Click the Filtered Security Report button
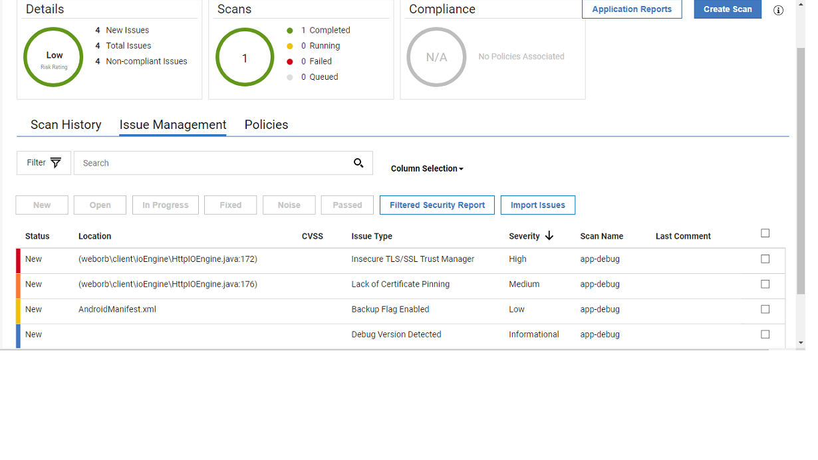The image size is (818, 460). pos(437,205)
